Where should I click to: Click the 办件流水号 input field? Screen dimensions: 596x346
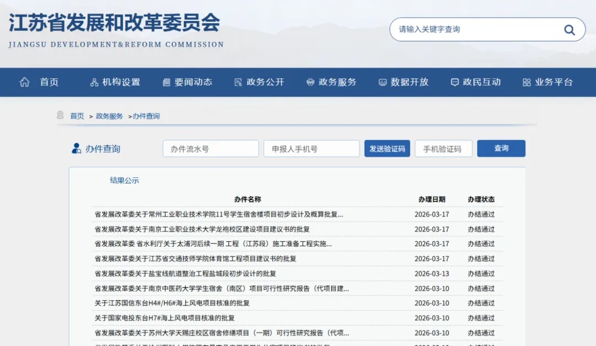click(x=210, y=148)
